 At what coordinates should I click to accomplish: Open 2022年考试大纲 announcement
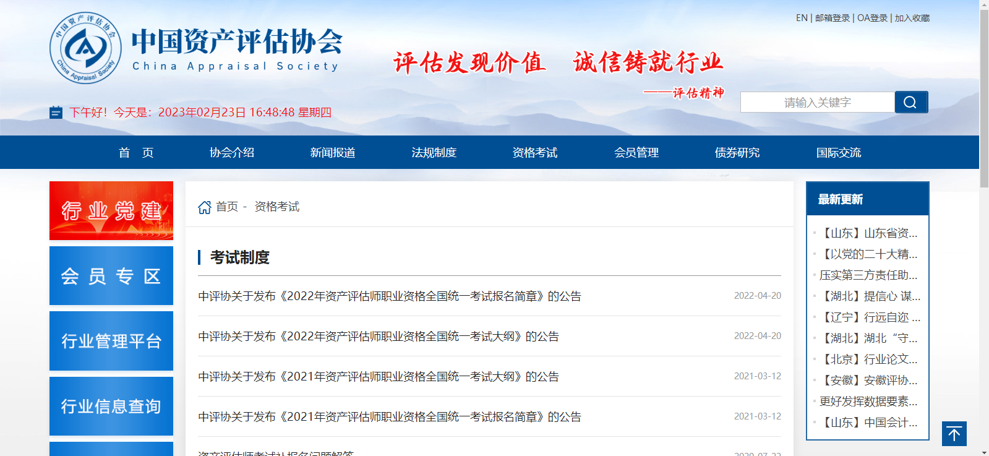click(379, 337)
